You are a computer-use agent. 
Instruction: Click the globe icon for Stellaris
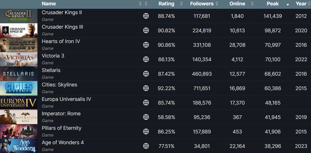click(146, 74)
